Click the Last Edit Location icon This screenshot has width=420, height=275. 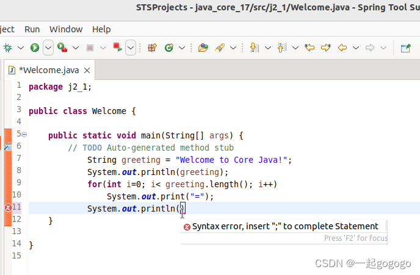[x=310, y=48]
